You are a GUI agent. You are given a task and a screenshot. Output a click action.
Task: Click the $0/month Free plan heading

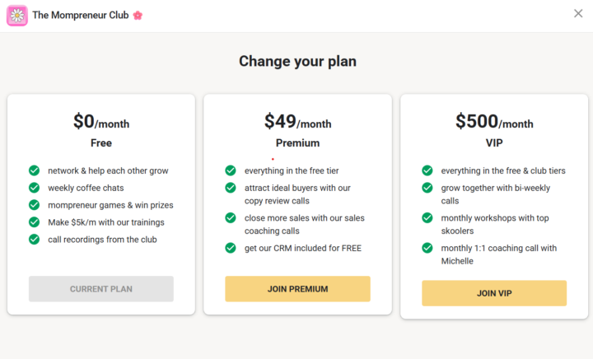tap(101, 123)
